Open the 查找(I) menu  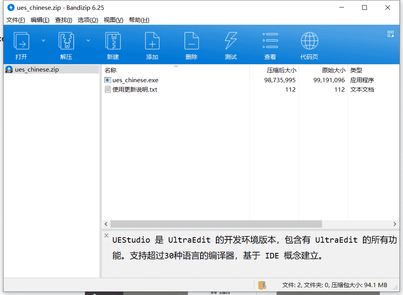pyautogui.click(x=63, y=20)
